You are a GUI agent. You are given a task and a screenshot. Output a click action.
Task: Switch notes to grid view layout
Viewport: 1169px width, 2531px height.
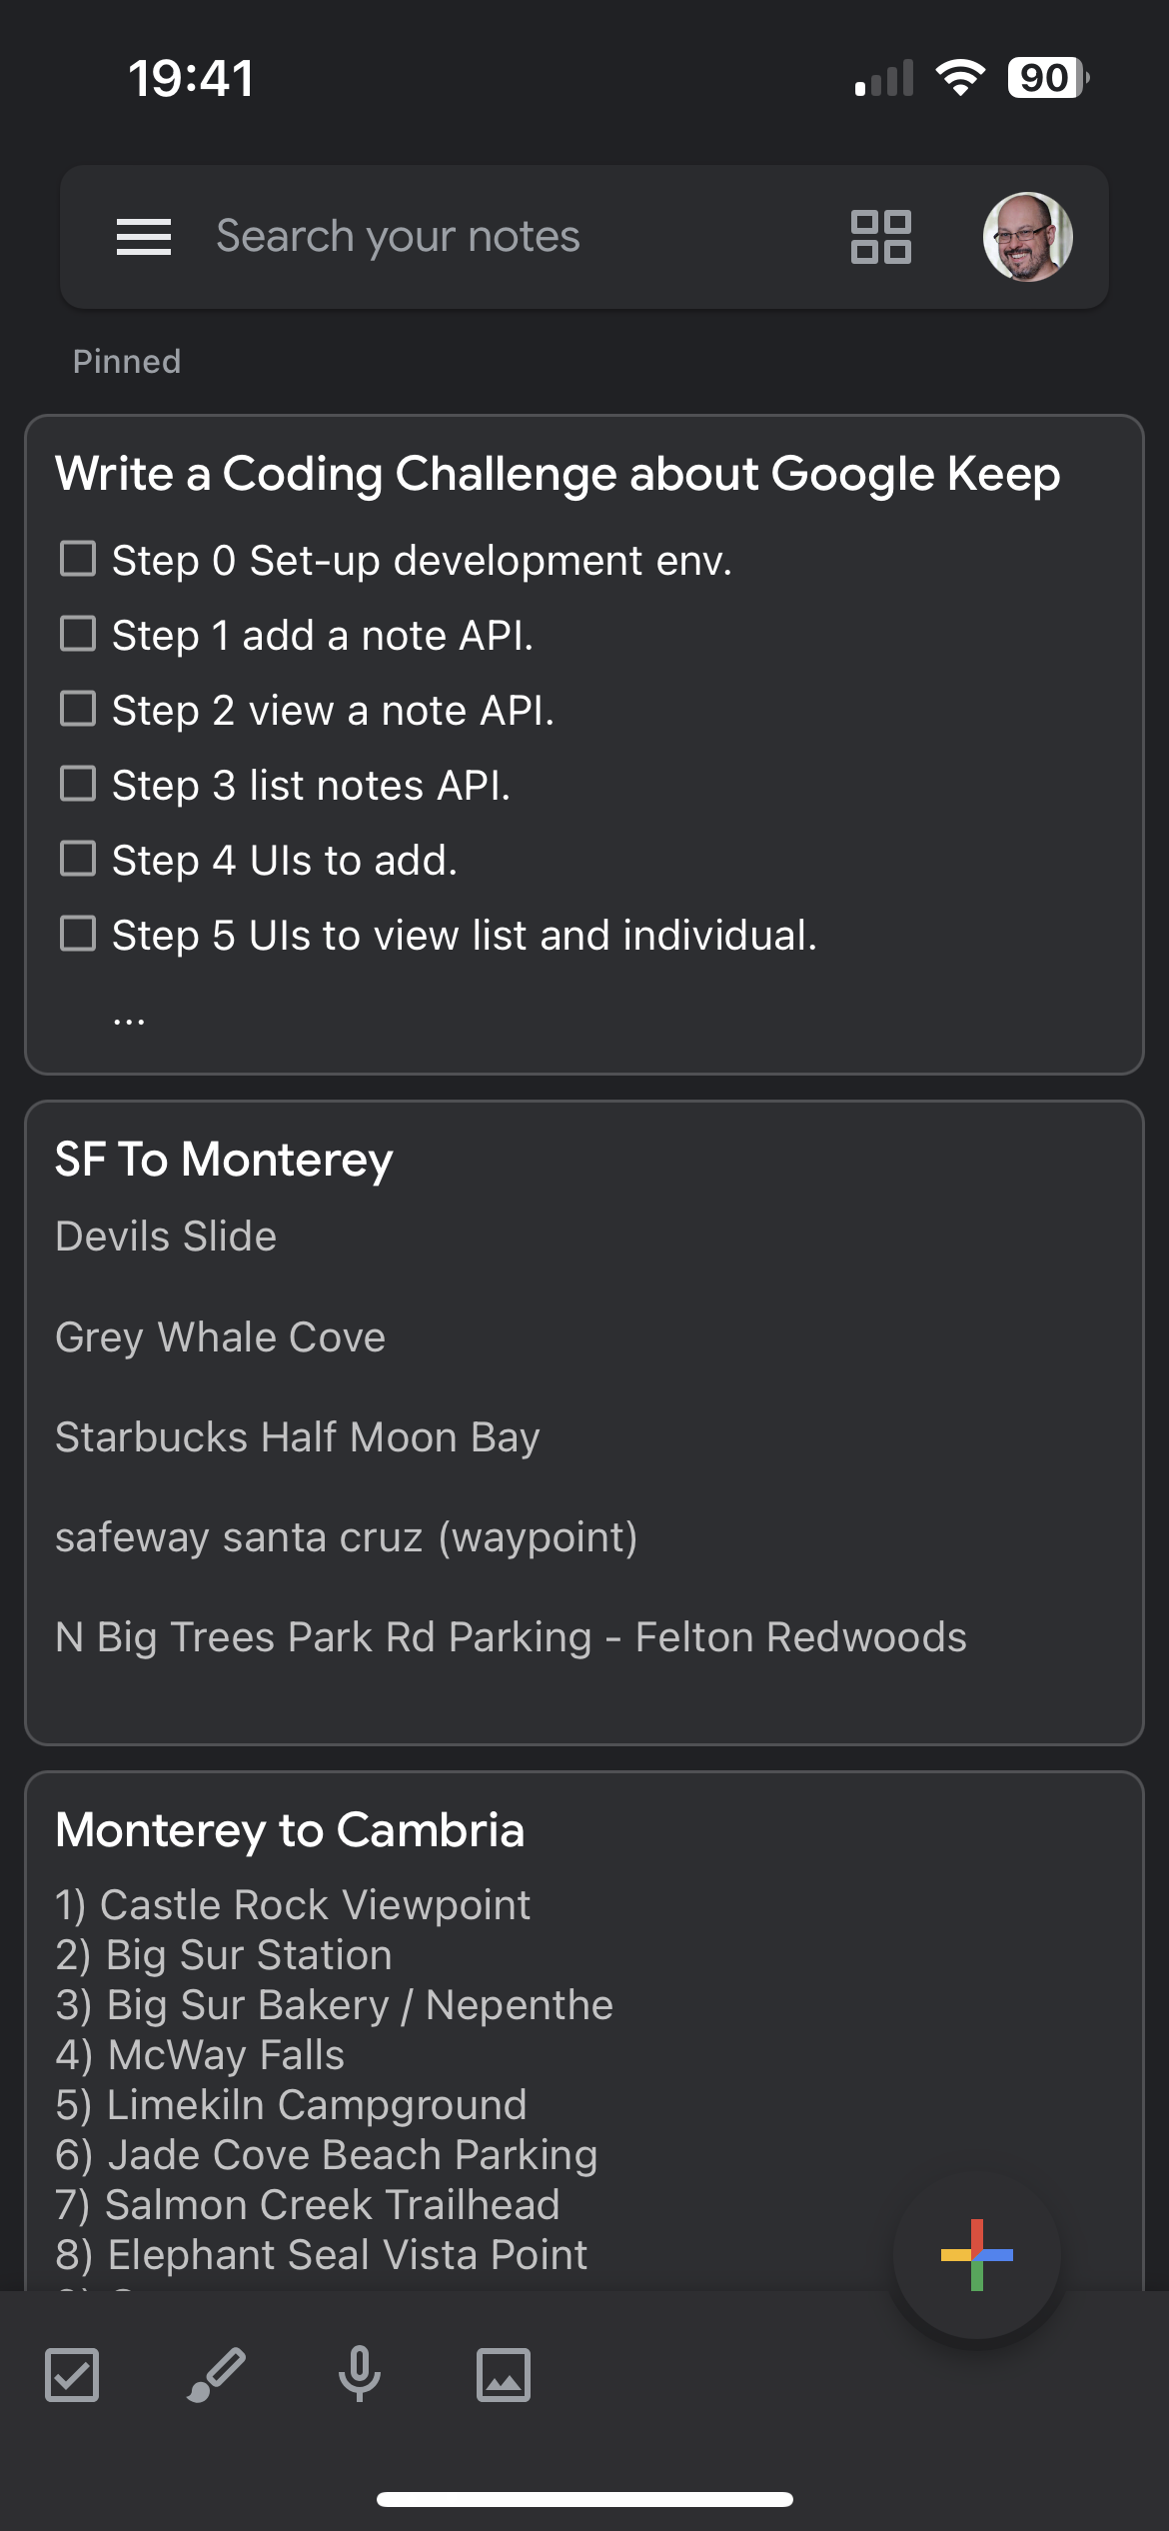880,237
